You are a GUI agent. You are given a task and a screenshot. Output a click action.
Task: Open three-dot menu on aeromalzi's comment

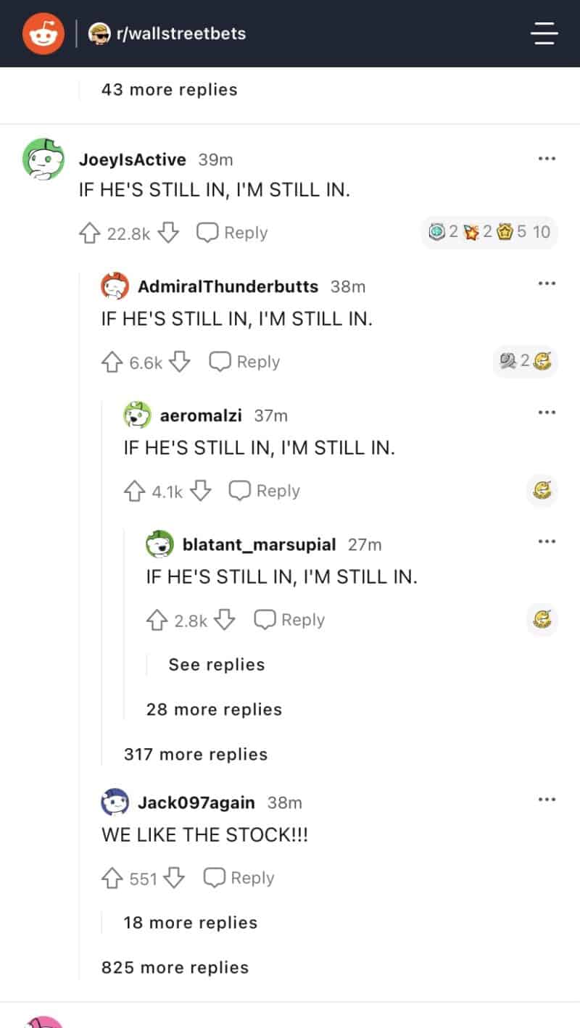click(x=546, y=413)
